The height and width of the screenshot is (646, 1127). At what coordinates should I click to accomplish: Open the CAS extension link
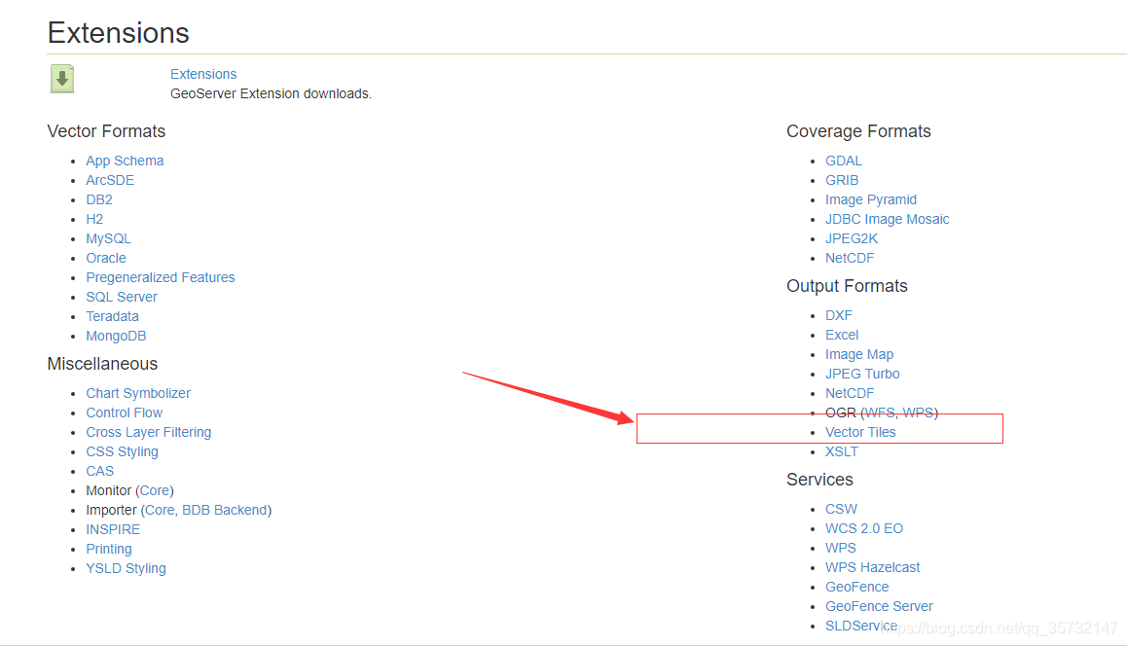coord(100,471)
